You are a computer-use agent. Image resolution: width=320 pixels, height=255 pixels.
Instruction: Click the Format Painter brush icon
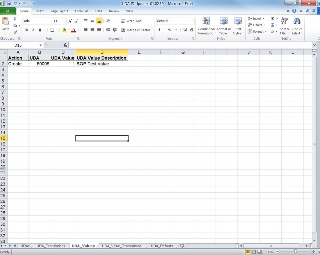point(15,32)
